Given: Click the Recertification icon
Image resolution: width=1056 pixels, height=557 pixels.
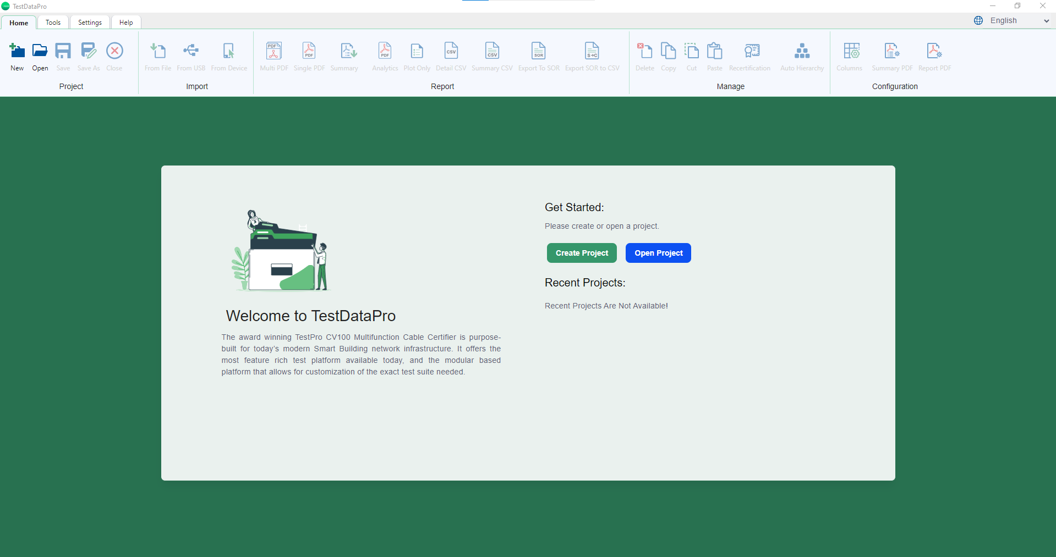Looking at the screenshot, I should 752,51.
